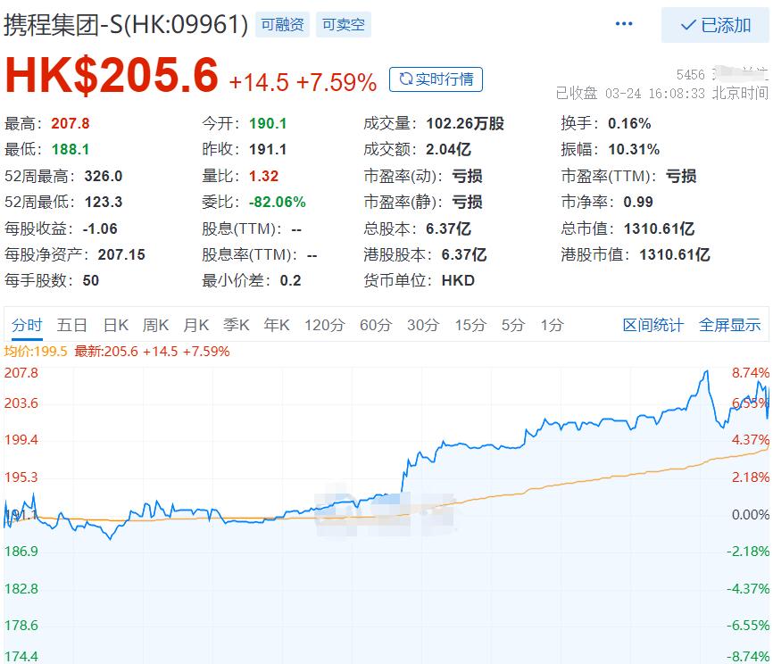Open the 60分 sixty-minute chart view
Viewport: 773px width, 664px height.
(x=374, y=326)
